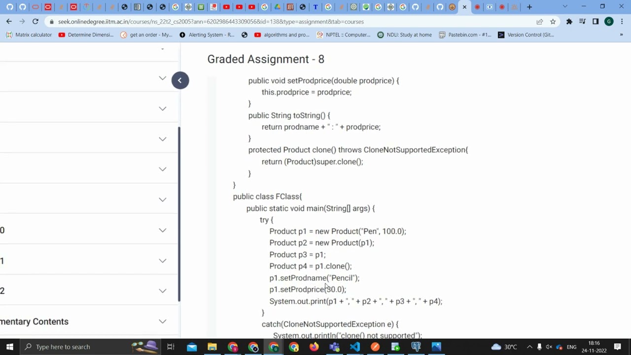Open the Pastebin.com bookmark

tap(465, 35)
